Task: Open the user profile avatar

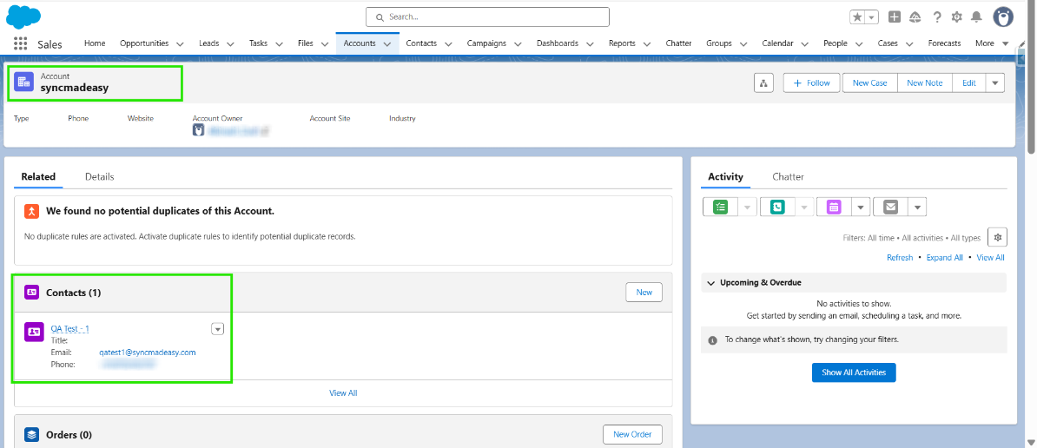Action: [x=1003, y=17]
